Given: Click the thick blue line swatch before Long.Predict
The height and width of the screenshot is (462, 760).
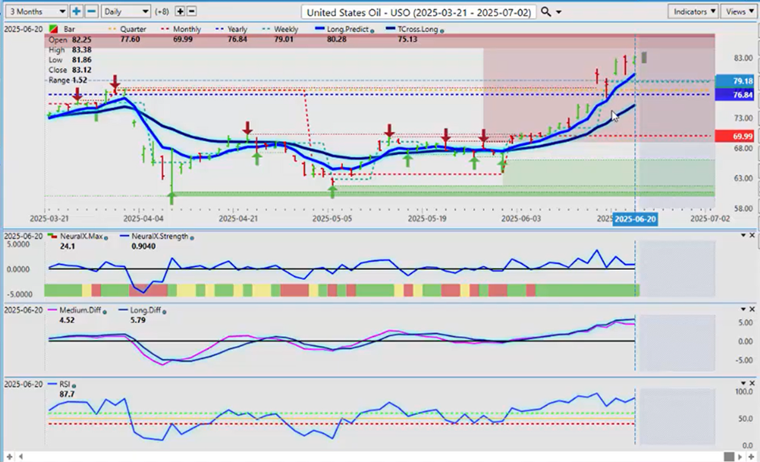Looking at the screenshot, I should (x=320, y=29).
